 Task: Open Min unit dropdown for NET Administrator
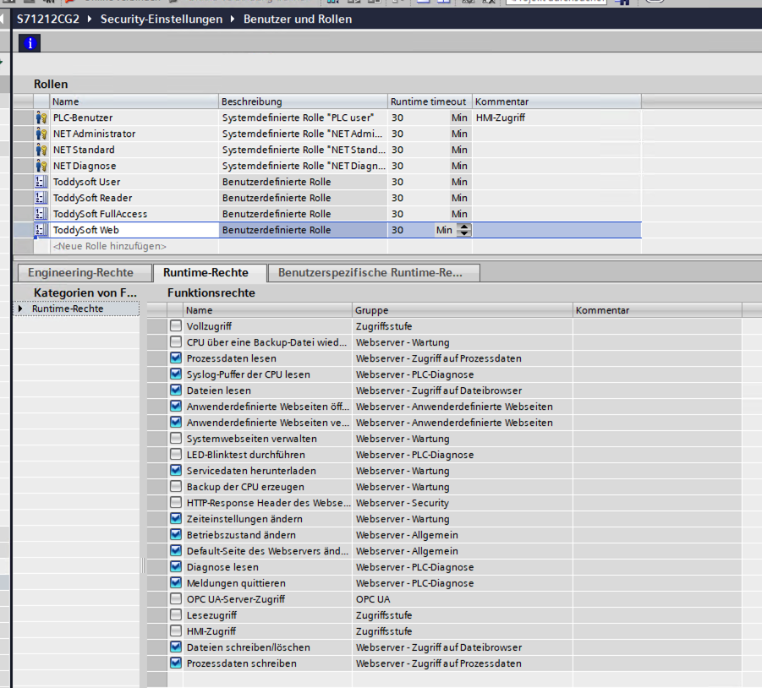click(x=459, y=134)
